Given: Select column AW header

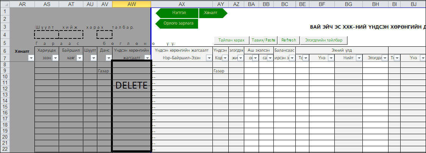Looking at the screenshot, I should pyautogui.click(x=131, y=4).
